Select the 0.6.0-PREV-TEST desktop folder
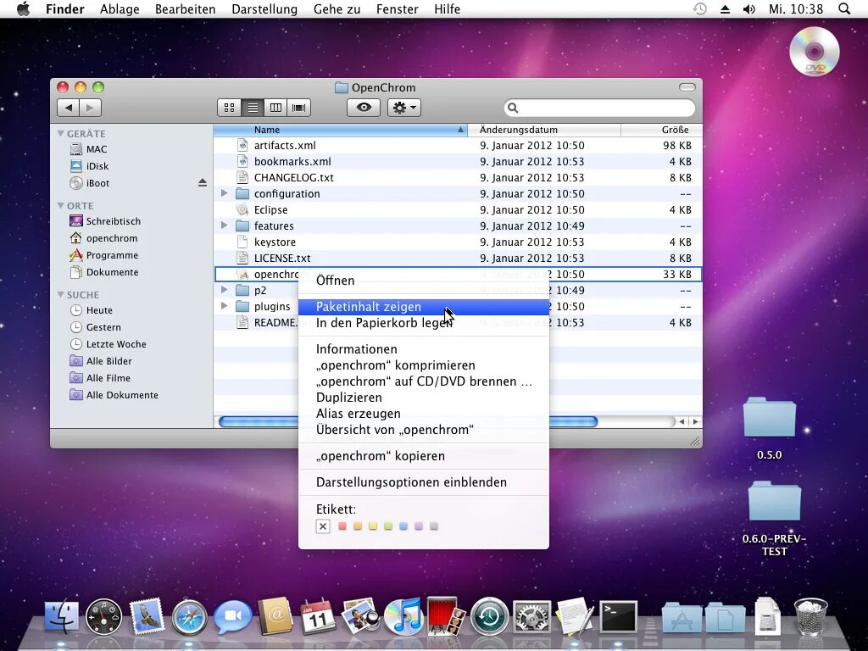Viewport: 868px width, 651px height. click(775, 501)
